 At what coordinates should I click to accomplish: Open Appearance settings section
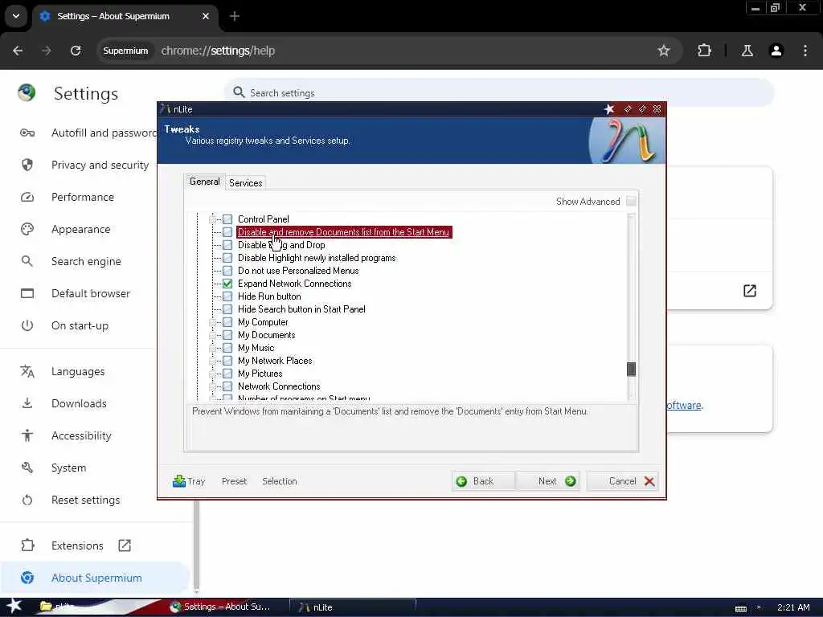pos(81,229)
